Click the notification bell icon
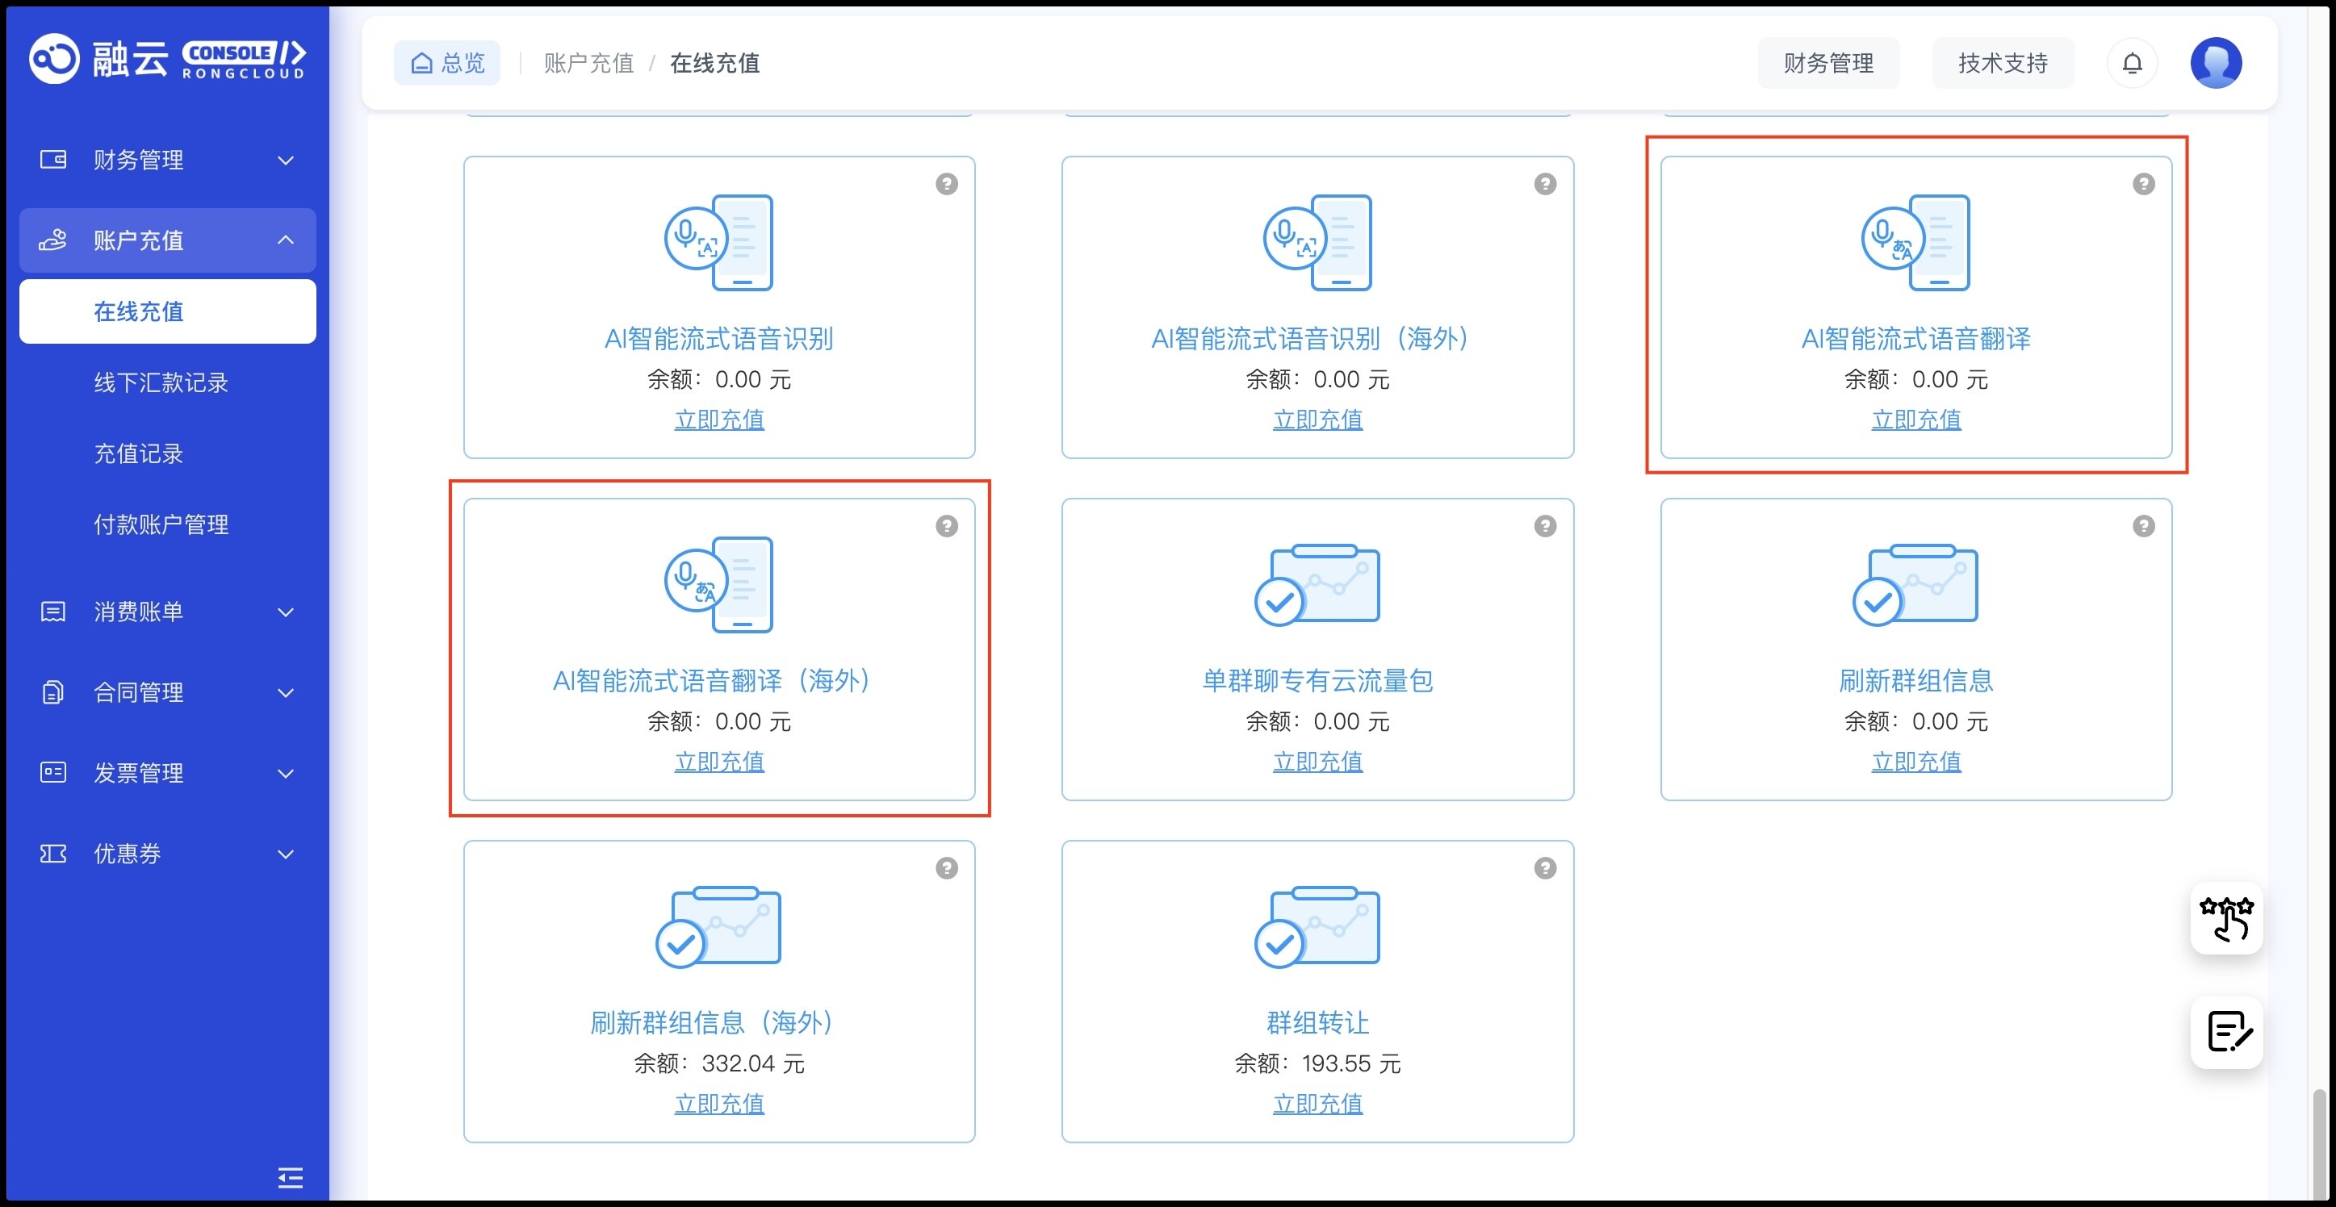Viewport: 2336px width, 1207px height. pyautogui.click(x=2131, y=64)
